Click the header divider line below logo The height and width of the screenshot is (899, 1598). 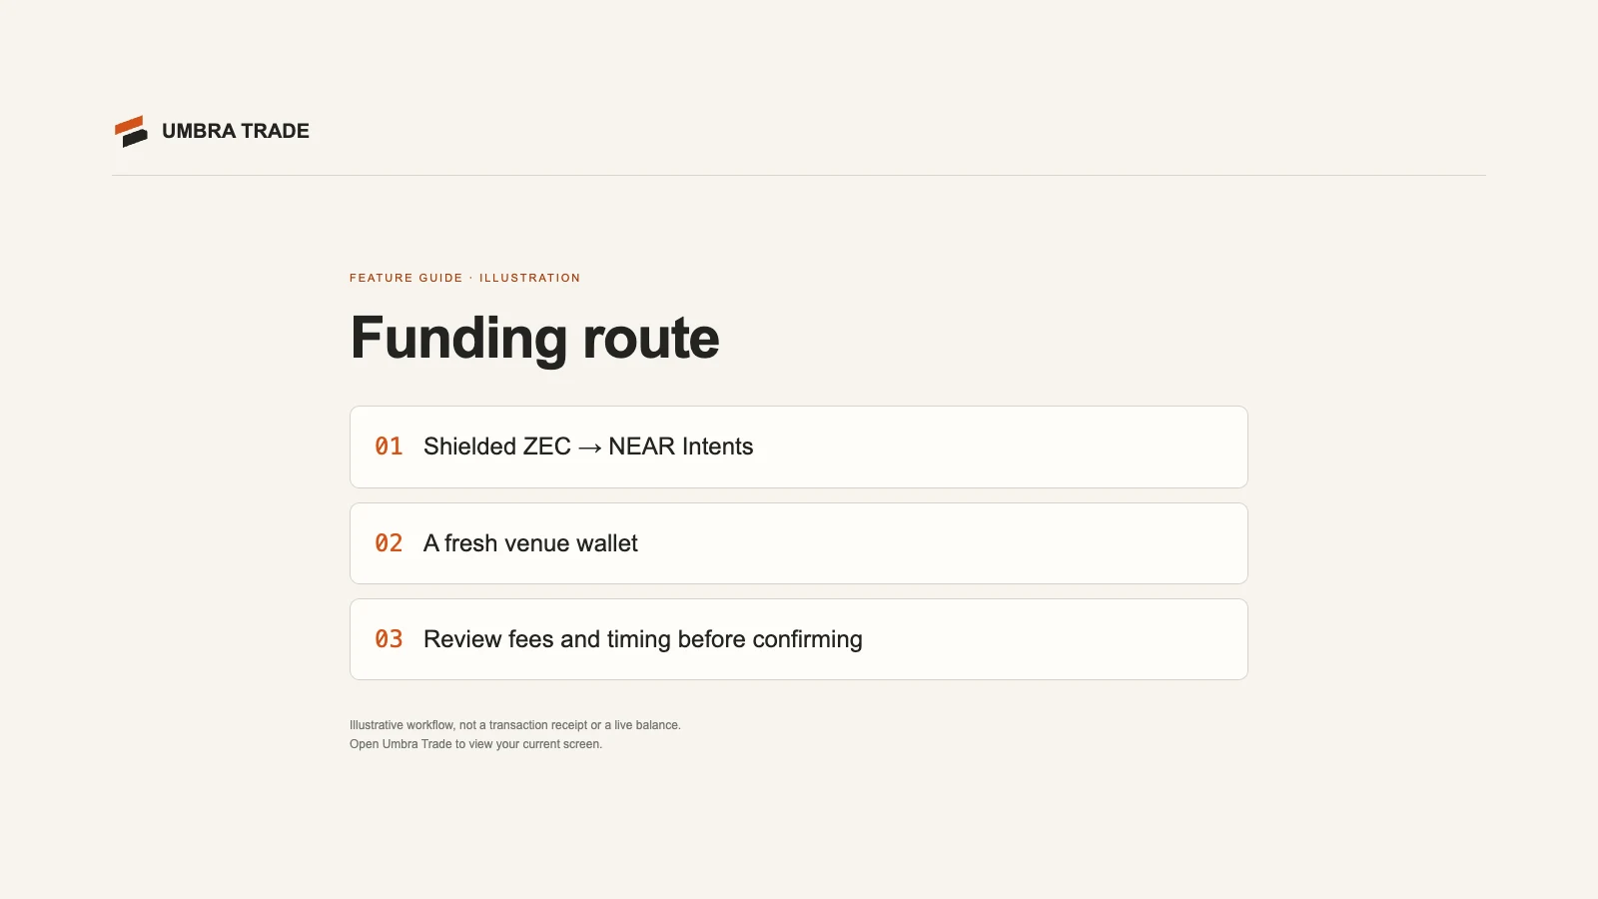point(799,175)
